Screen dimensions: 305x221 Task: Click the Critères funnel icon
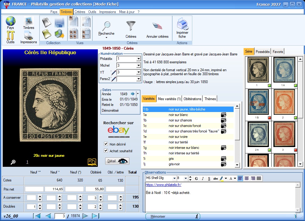[131, 26]
